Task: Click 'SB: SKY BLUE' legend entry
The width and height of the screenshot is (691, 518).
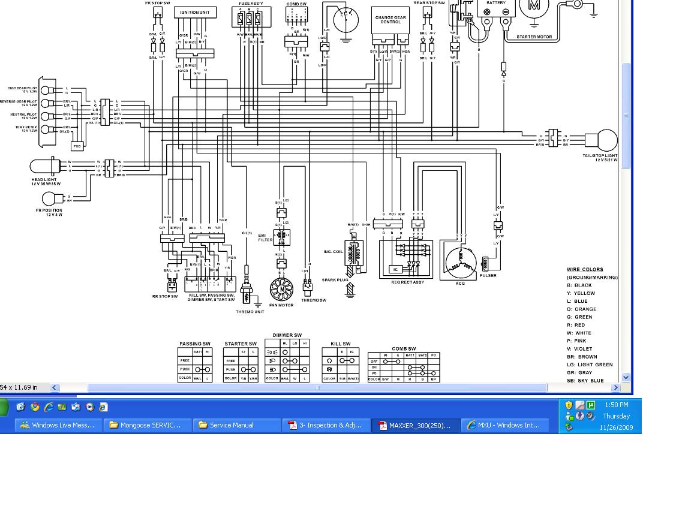Action: click(585, 381)
